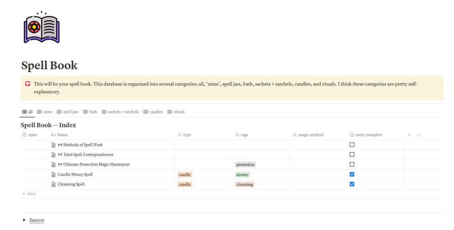Click the callout description text

point(225,88)
